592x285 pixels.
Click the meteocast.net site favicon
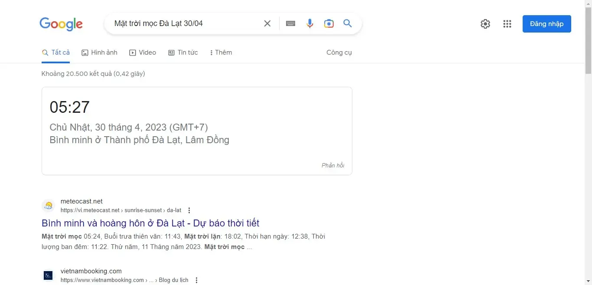point(48,205)
